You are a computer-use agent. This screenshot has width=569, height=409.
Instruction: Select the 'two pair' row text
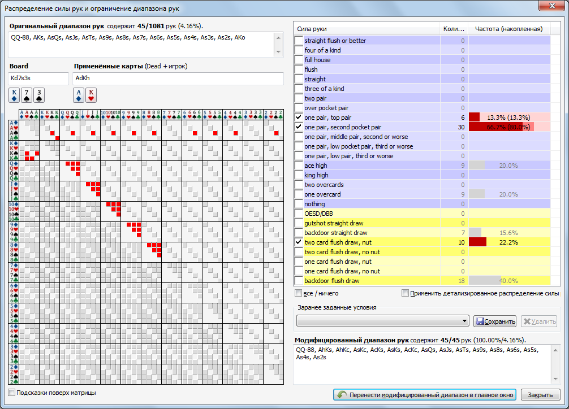click(x=316, y=98)
